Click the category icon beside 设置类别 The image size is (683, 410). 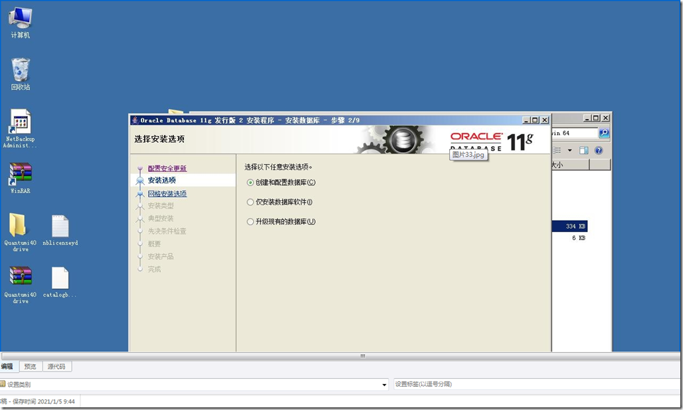pos(2,384)
